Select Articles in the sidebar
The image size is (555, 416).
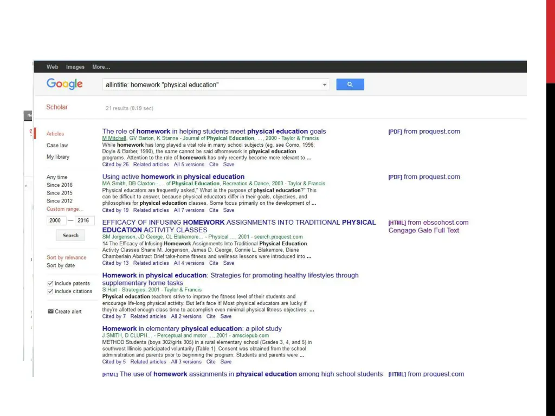pos(55,134)
